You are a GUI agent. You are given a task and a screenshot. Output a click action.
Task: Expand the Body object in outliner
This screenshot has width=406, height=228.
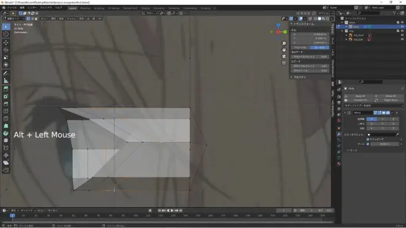346,26
